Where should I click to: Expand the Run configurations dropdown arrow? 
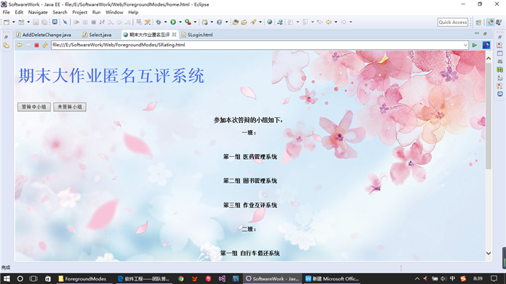click(x=181, y=22)
